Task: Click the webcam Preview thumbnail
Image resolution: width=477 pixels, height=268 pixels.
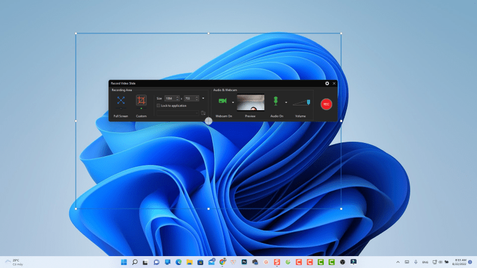Action: [250, 103]
